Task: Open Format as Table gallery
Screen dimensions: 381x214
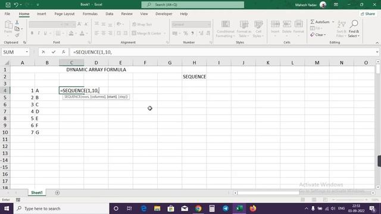Action: (243, 29)
